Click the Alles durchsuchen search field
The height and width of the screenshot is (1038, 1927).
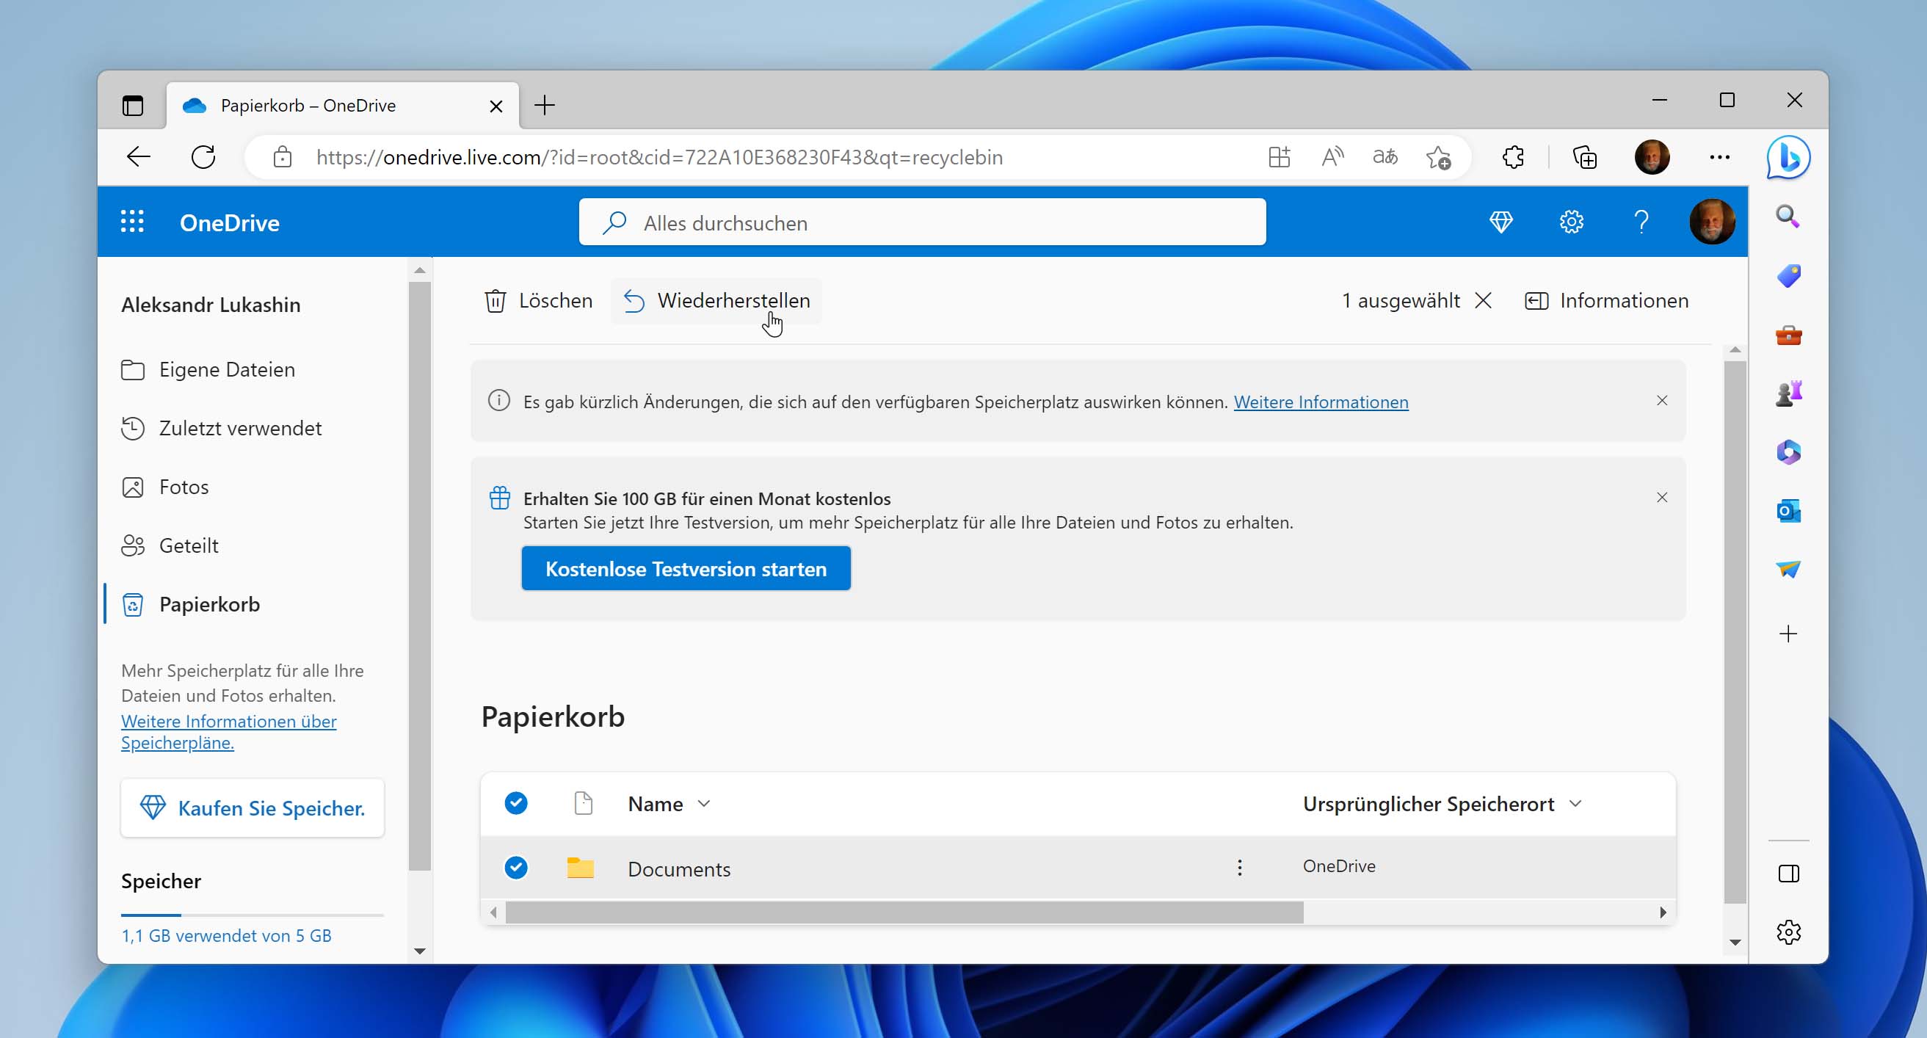click(921, 222)
